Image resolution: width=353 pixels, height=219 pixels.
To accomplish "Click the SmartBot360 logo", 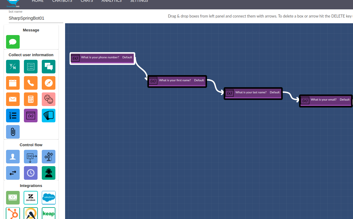I will [x=13, y=3].
